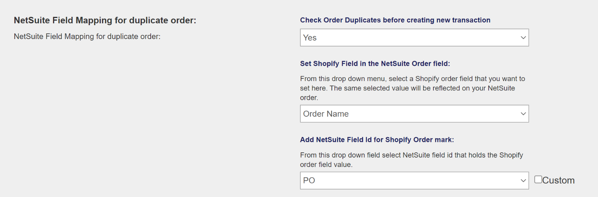Enable the Custom checkbox
598x197 pixels.
538,179
